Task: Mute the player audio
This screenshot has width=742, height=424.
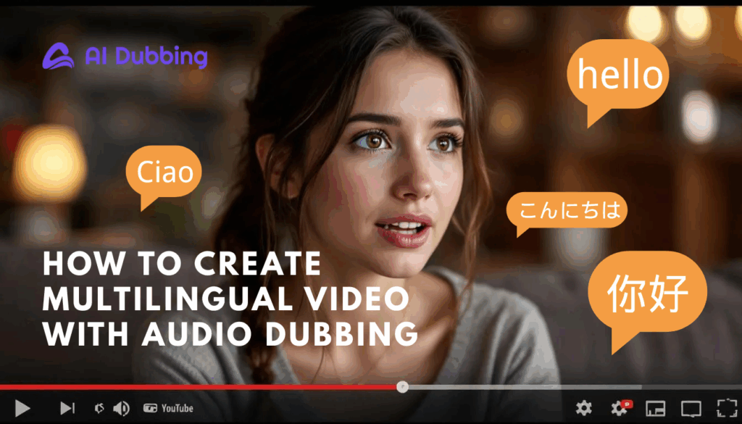Action: (x=122, y=407)
